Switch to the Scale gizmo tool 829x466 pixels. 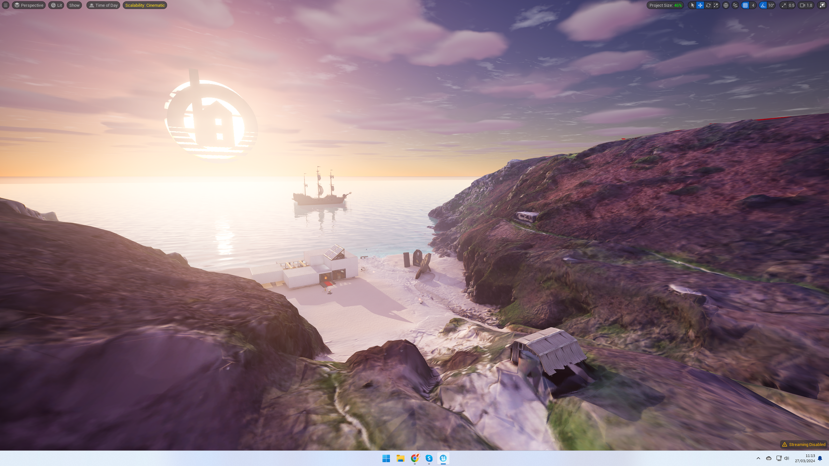716,5
